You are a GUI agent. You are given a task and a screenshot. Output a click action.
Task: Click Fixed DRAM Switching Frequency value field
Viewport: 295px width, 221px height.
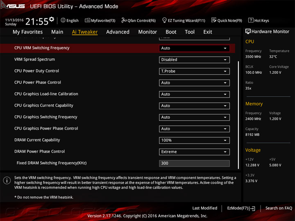tap(194, 163)
